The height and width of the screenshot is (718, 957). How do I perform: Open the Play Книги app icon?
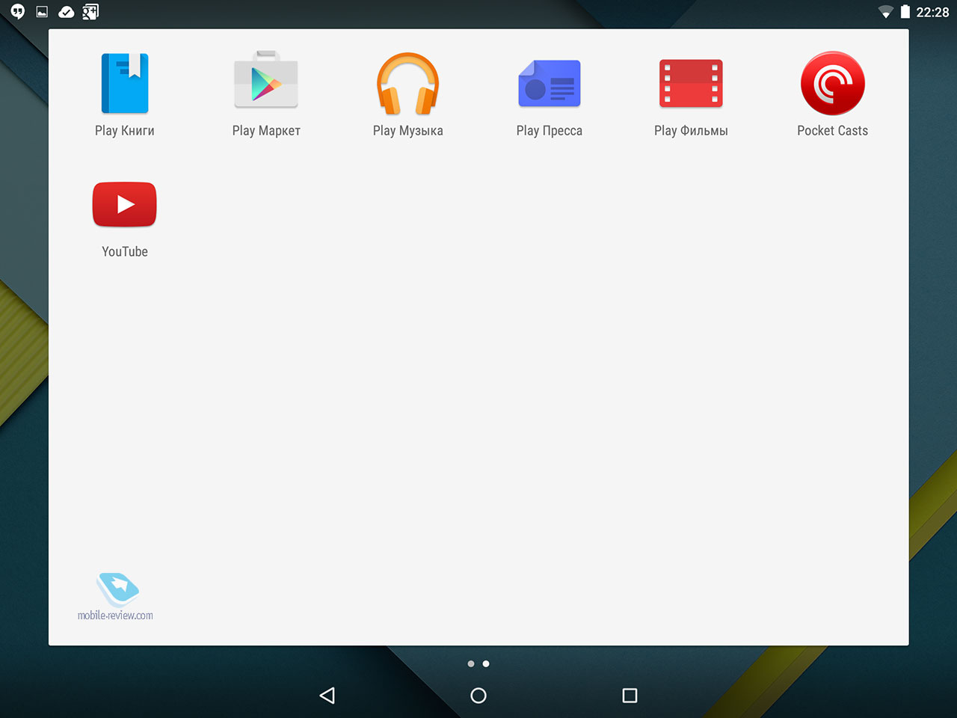pyautogui.click(x=125, y=83)
